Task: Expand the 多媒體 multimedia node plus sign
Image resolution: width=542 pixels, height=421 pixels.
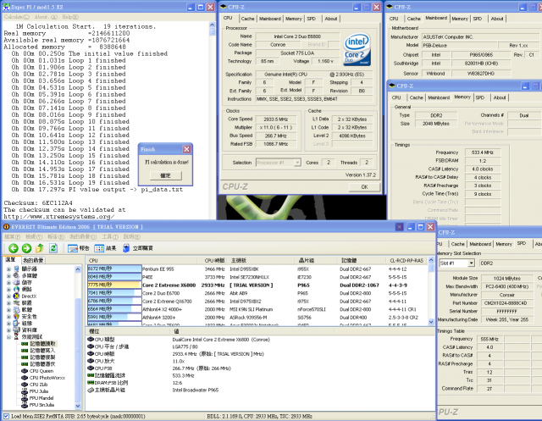Action: tap(8, 275)
